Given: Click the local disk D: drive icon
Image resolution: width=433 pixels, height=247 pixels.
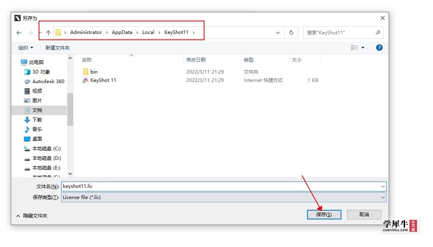Looking at the screenshot, I should click(x=27, y=159).
